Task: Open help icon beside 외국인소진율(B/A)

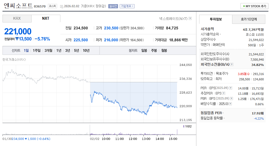Action: [x=232, y=64]
